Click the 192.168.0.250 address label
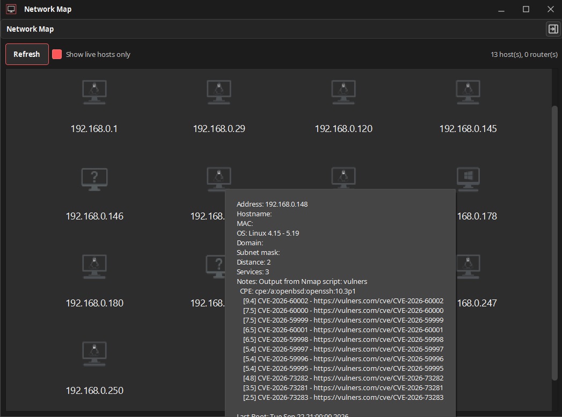This screenshot has width=562, height=417. [x=94, y=391]
